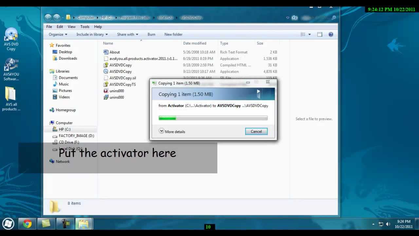Select Desktop in the navigation pane
The image size is (419, 236).
65,52
